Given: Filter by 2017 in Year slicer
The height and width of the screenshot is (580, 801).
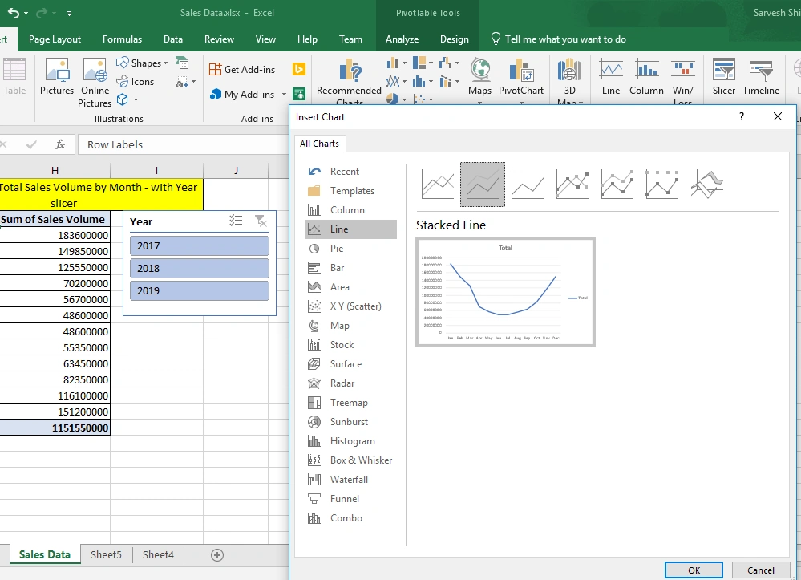Looking at the screenshot, I should (200, 245).
